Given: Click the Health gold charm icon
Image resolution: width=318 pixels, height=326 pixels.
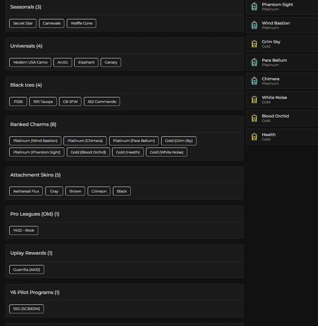Looking at the screenshot, I should (x=254, y=136).
